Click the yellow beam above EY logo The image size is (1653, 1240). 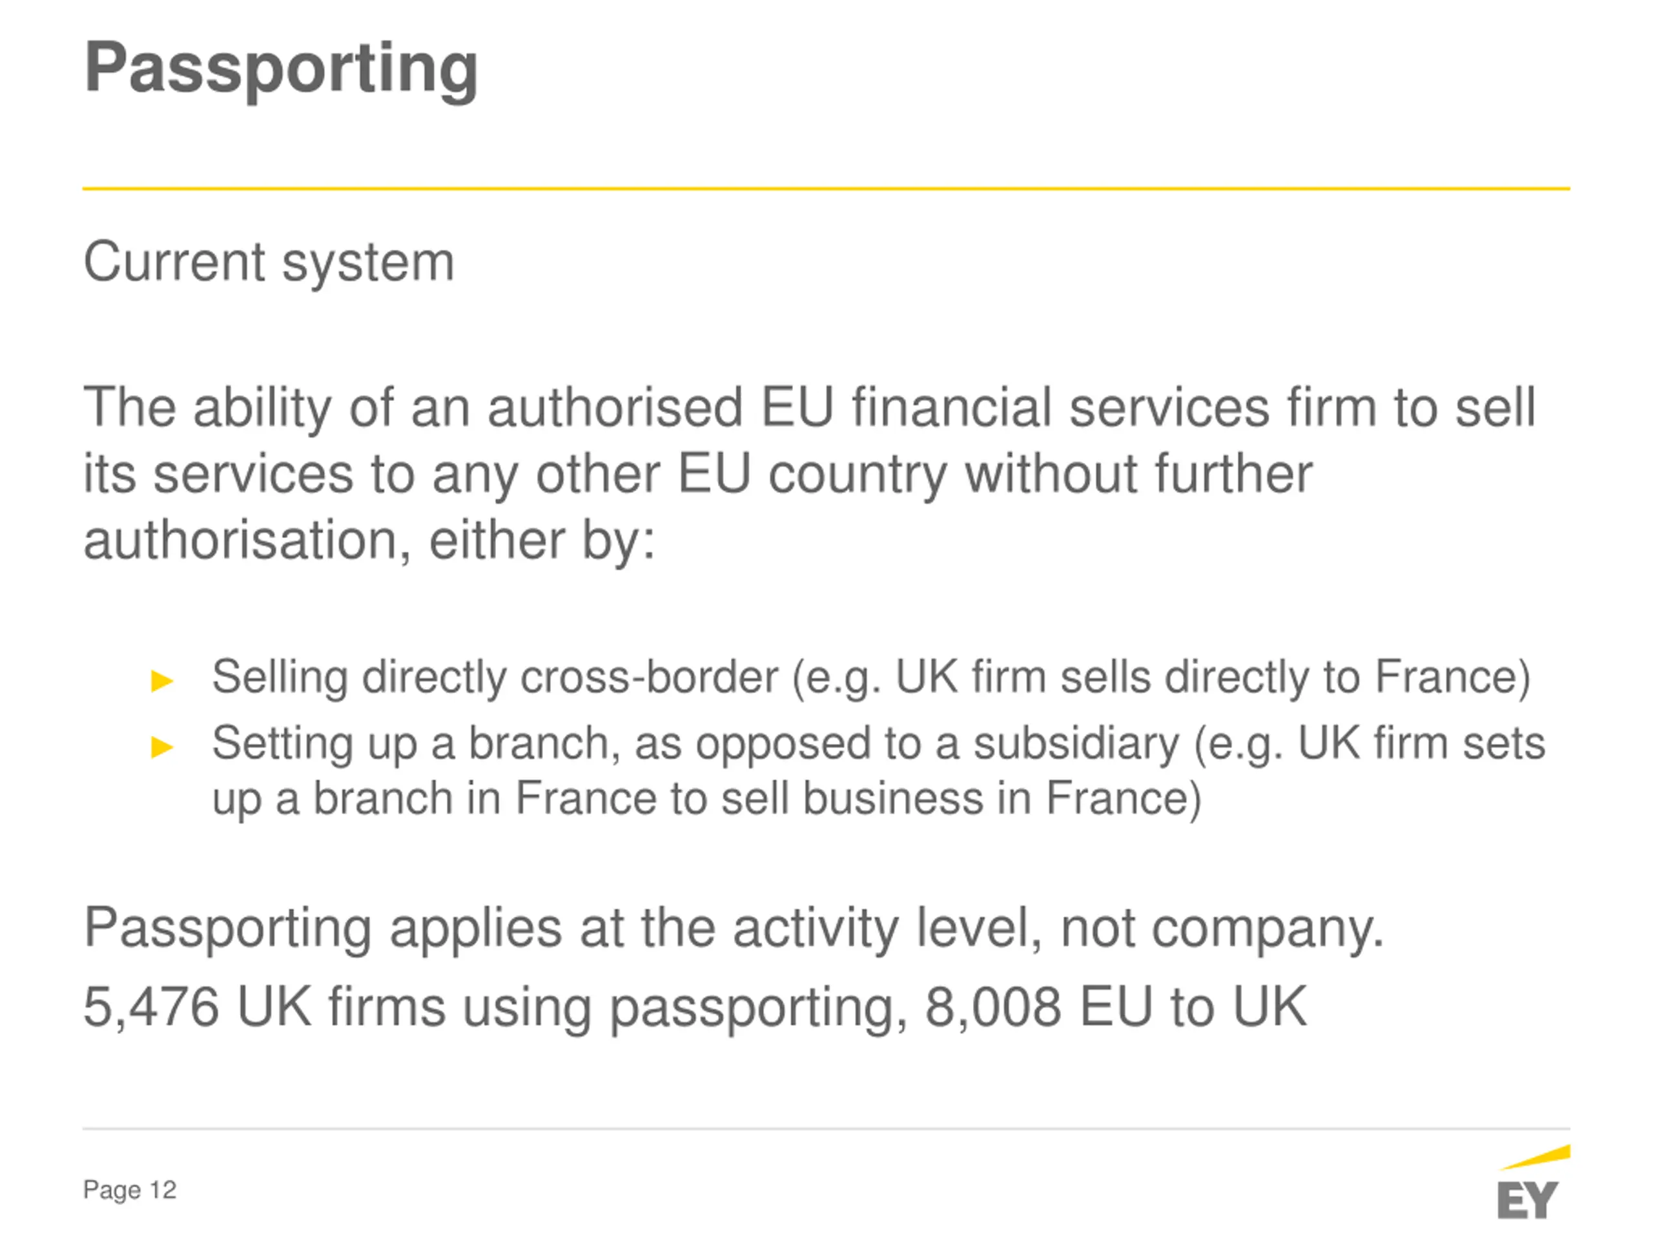coord(1534,1156)
